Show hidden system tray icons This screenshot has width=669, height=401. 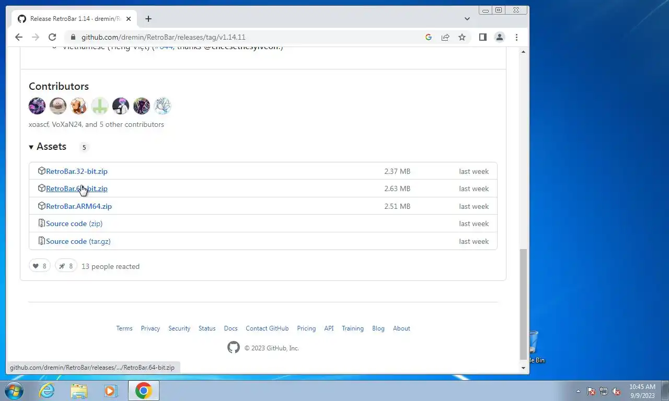578,391
